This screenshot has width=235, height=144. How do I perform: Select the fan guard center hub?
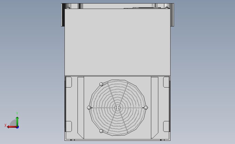pyautogui.click(x=118, y=108)
